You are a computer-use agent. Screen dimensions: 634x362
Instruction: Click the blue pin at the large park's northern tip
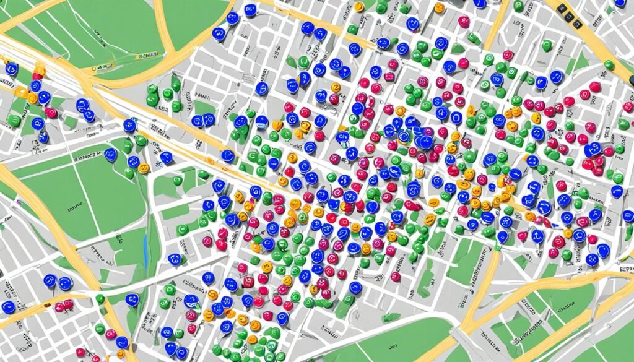(x=110, y=154)
